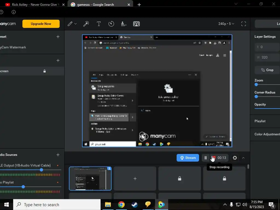
Task: Switch to the gamesss Google Search tab
Action: 100,5
